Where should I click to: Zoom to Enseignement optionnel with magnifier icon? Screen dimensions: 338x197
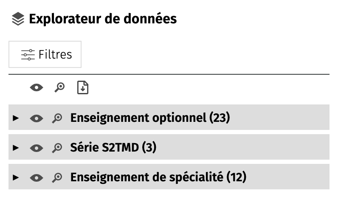[x=57, y=118]
